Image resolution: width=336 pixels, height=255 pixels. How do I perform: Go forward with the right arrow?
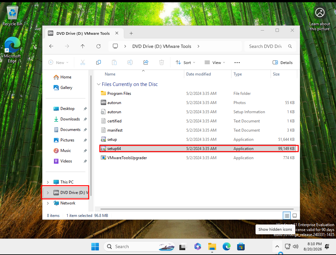pyautogui.click(x=67, y=46)
